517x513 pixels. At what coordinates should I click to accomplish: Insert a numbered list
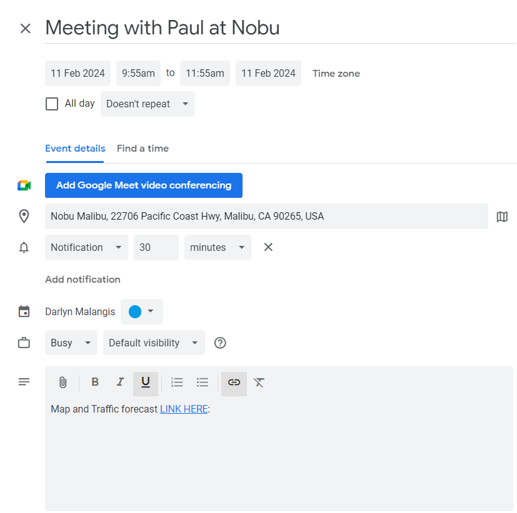tap(177, 383)
